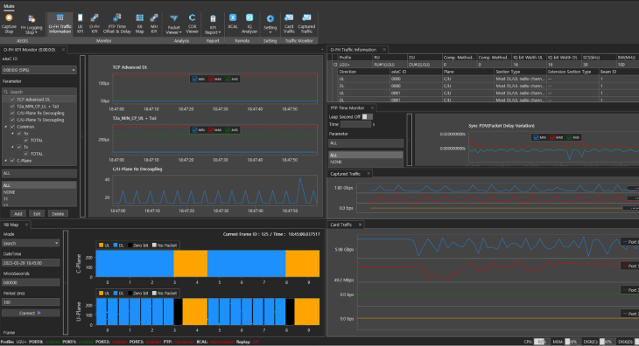Toggle the C/U-Plane Tx Decoupling checkbox
Image resolution: width=639 pixels, height=346 pixels.
12,120
